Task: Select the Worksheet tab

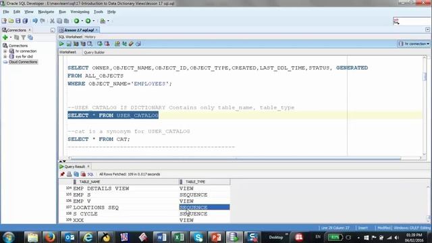Action: click(67, 52)
